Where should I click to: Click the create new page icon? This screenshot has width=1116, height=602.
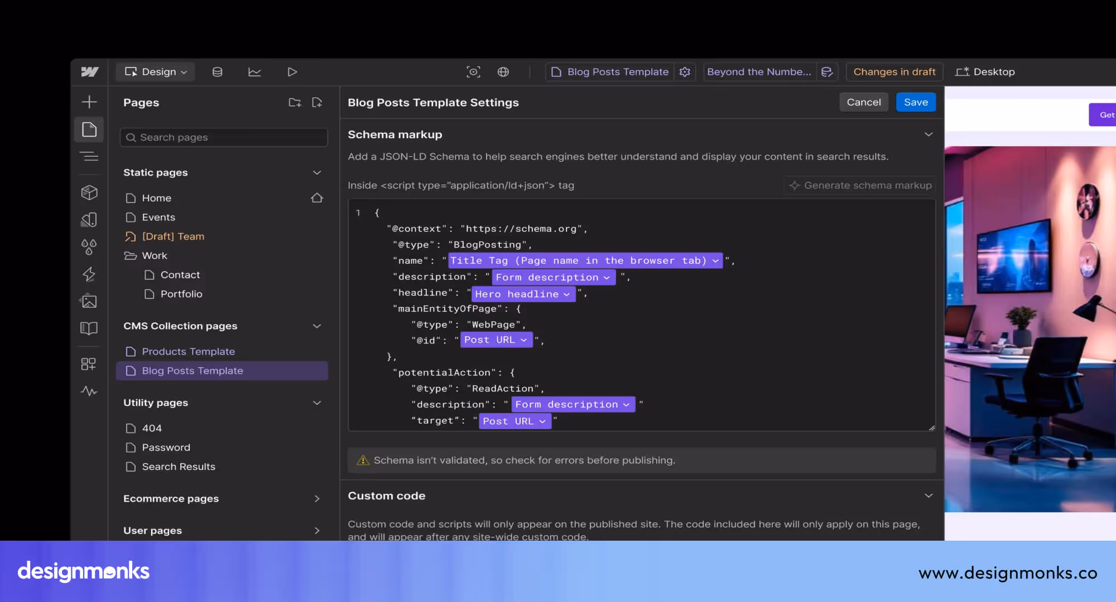pyautogui.click(x=317, y=103)
